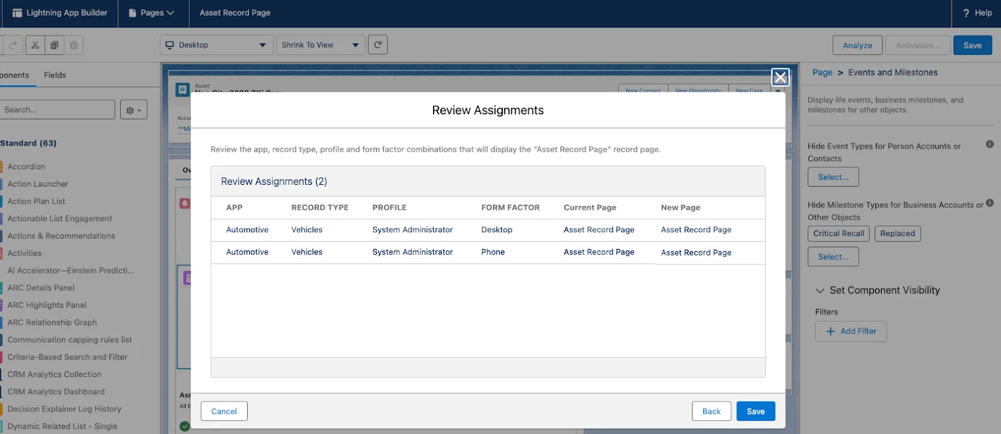Click the Analyze button

(x=857, y=46)
